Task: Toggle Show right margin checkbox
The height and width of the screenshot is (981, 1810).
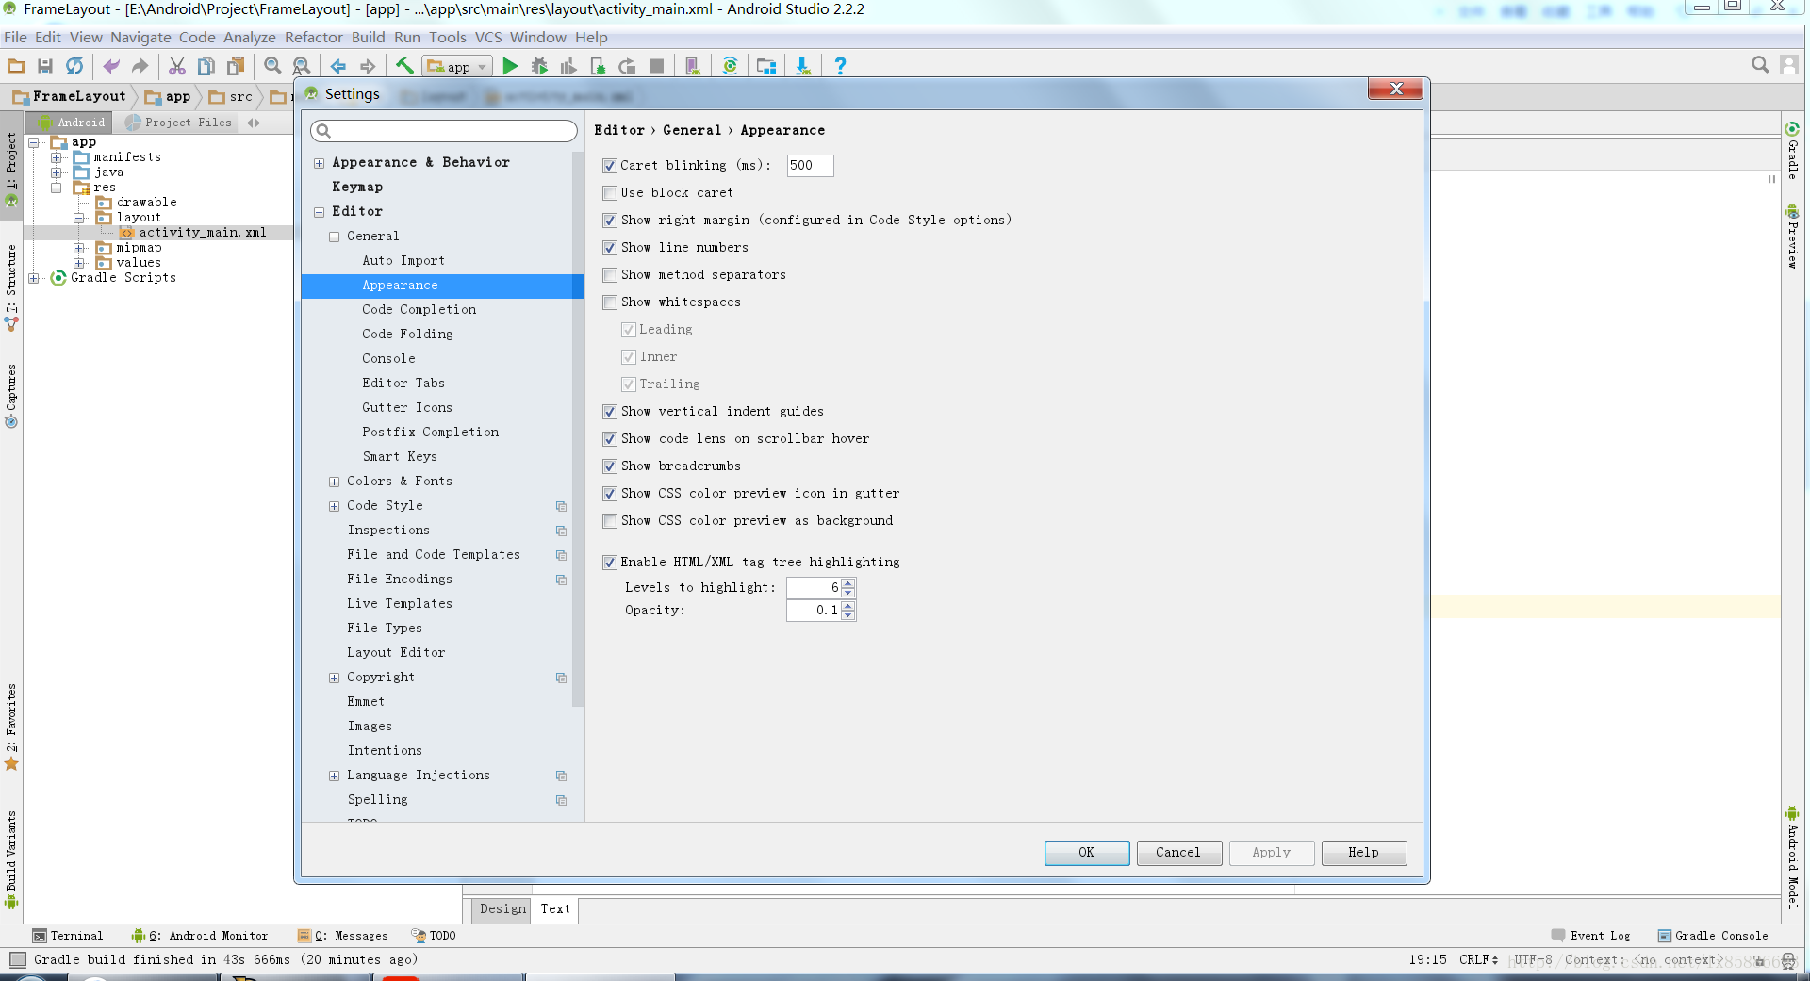Action: 610,221
